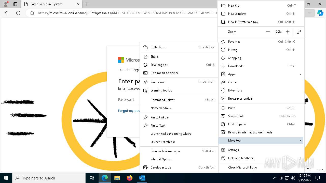
Task: Click the profile avatar icon
Action: point(5,4)
